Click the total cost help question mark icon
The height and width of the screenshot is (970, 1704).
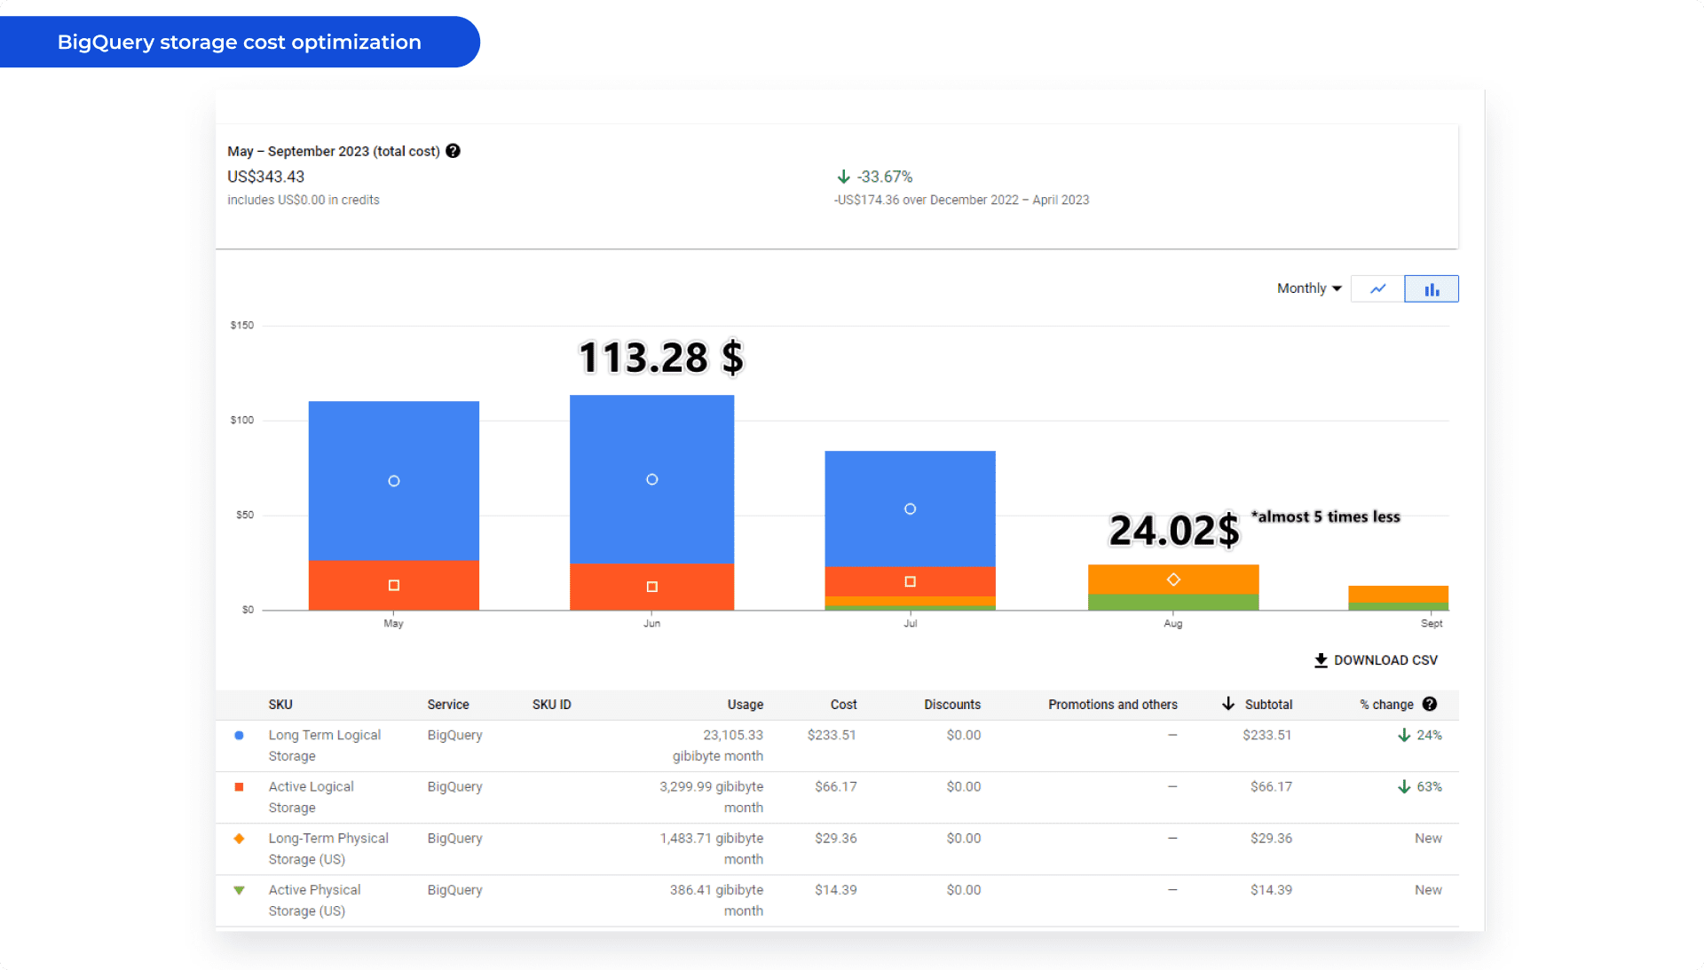453,151
